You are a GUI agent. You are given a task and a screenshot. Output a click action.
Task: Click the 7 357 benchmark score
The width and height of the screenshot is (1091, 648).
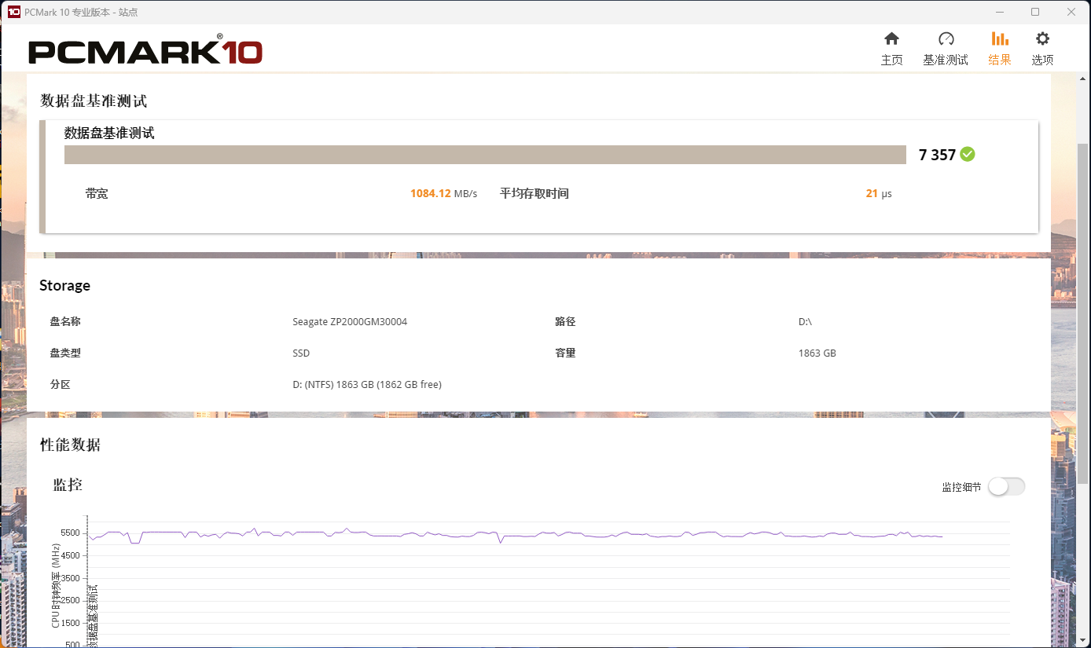click(937, 155)
